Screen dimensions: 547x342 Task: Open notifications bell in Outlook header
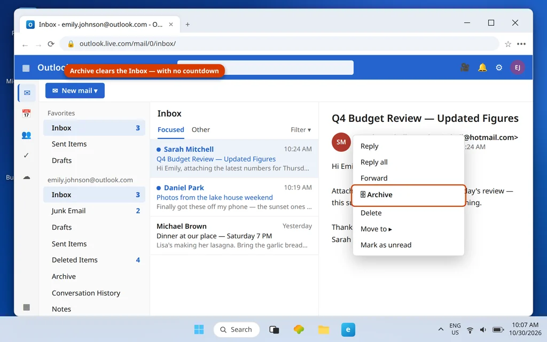[482, 67]
